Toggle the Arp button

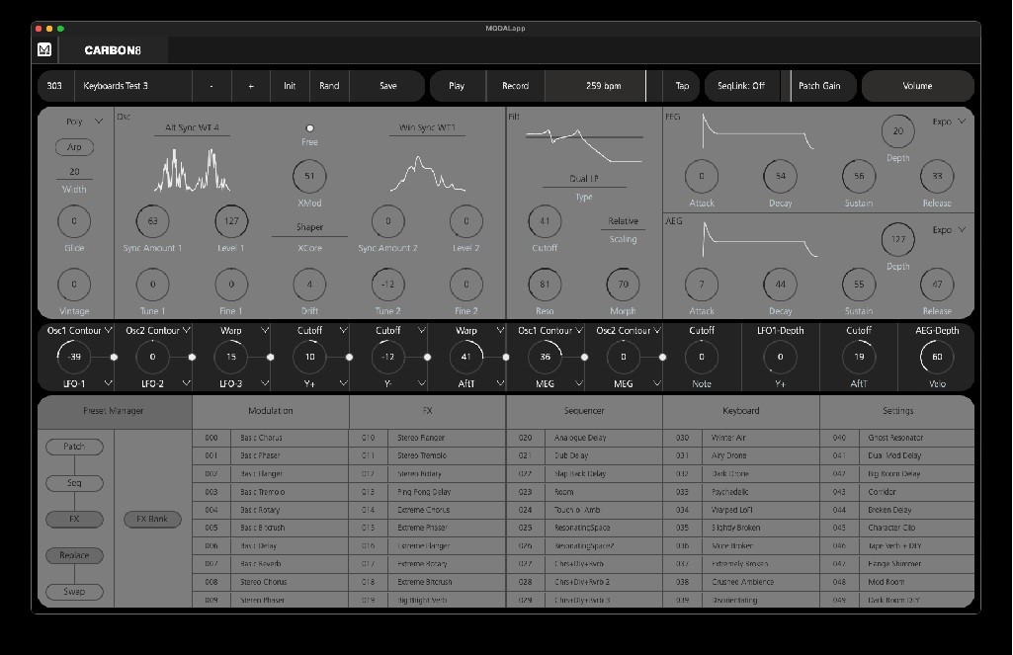tap(74, 147)
